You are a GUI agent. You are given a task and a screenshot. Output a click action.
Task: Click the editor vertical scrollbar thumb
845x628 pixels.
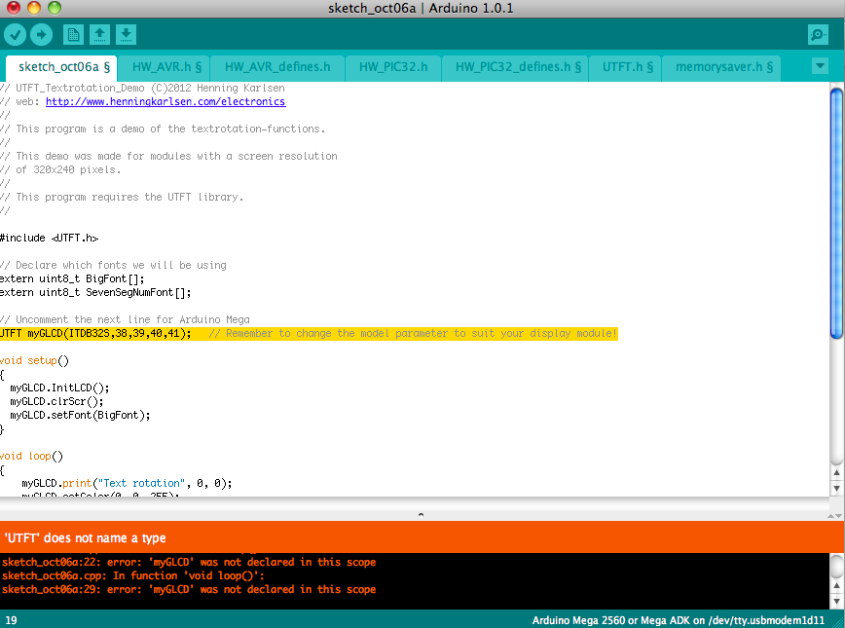coord(836,213)
